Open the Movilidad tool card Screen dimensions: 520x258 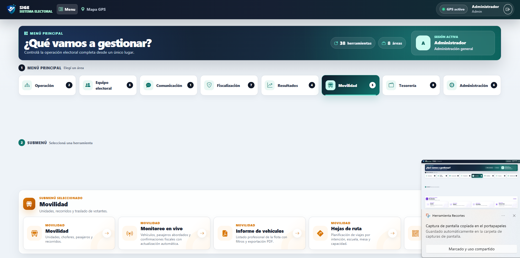(69, 233)
